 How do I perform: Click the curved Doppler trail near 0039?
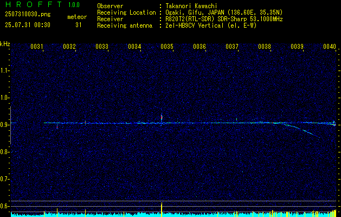coord(301,130)
